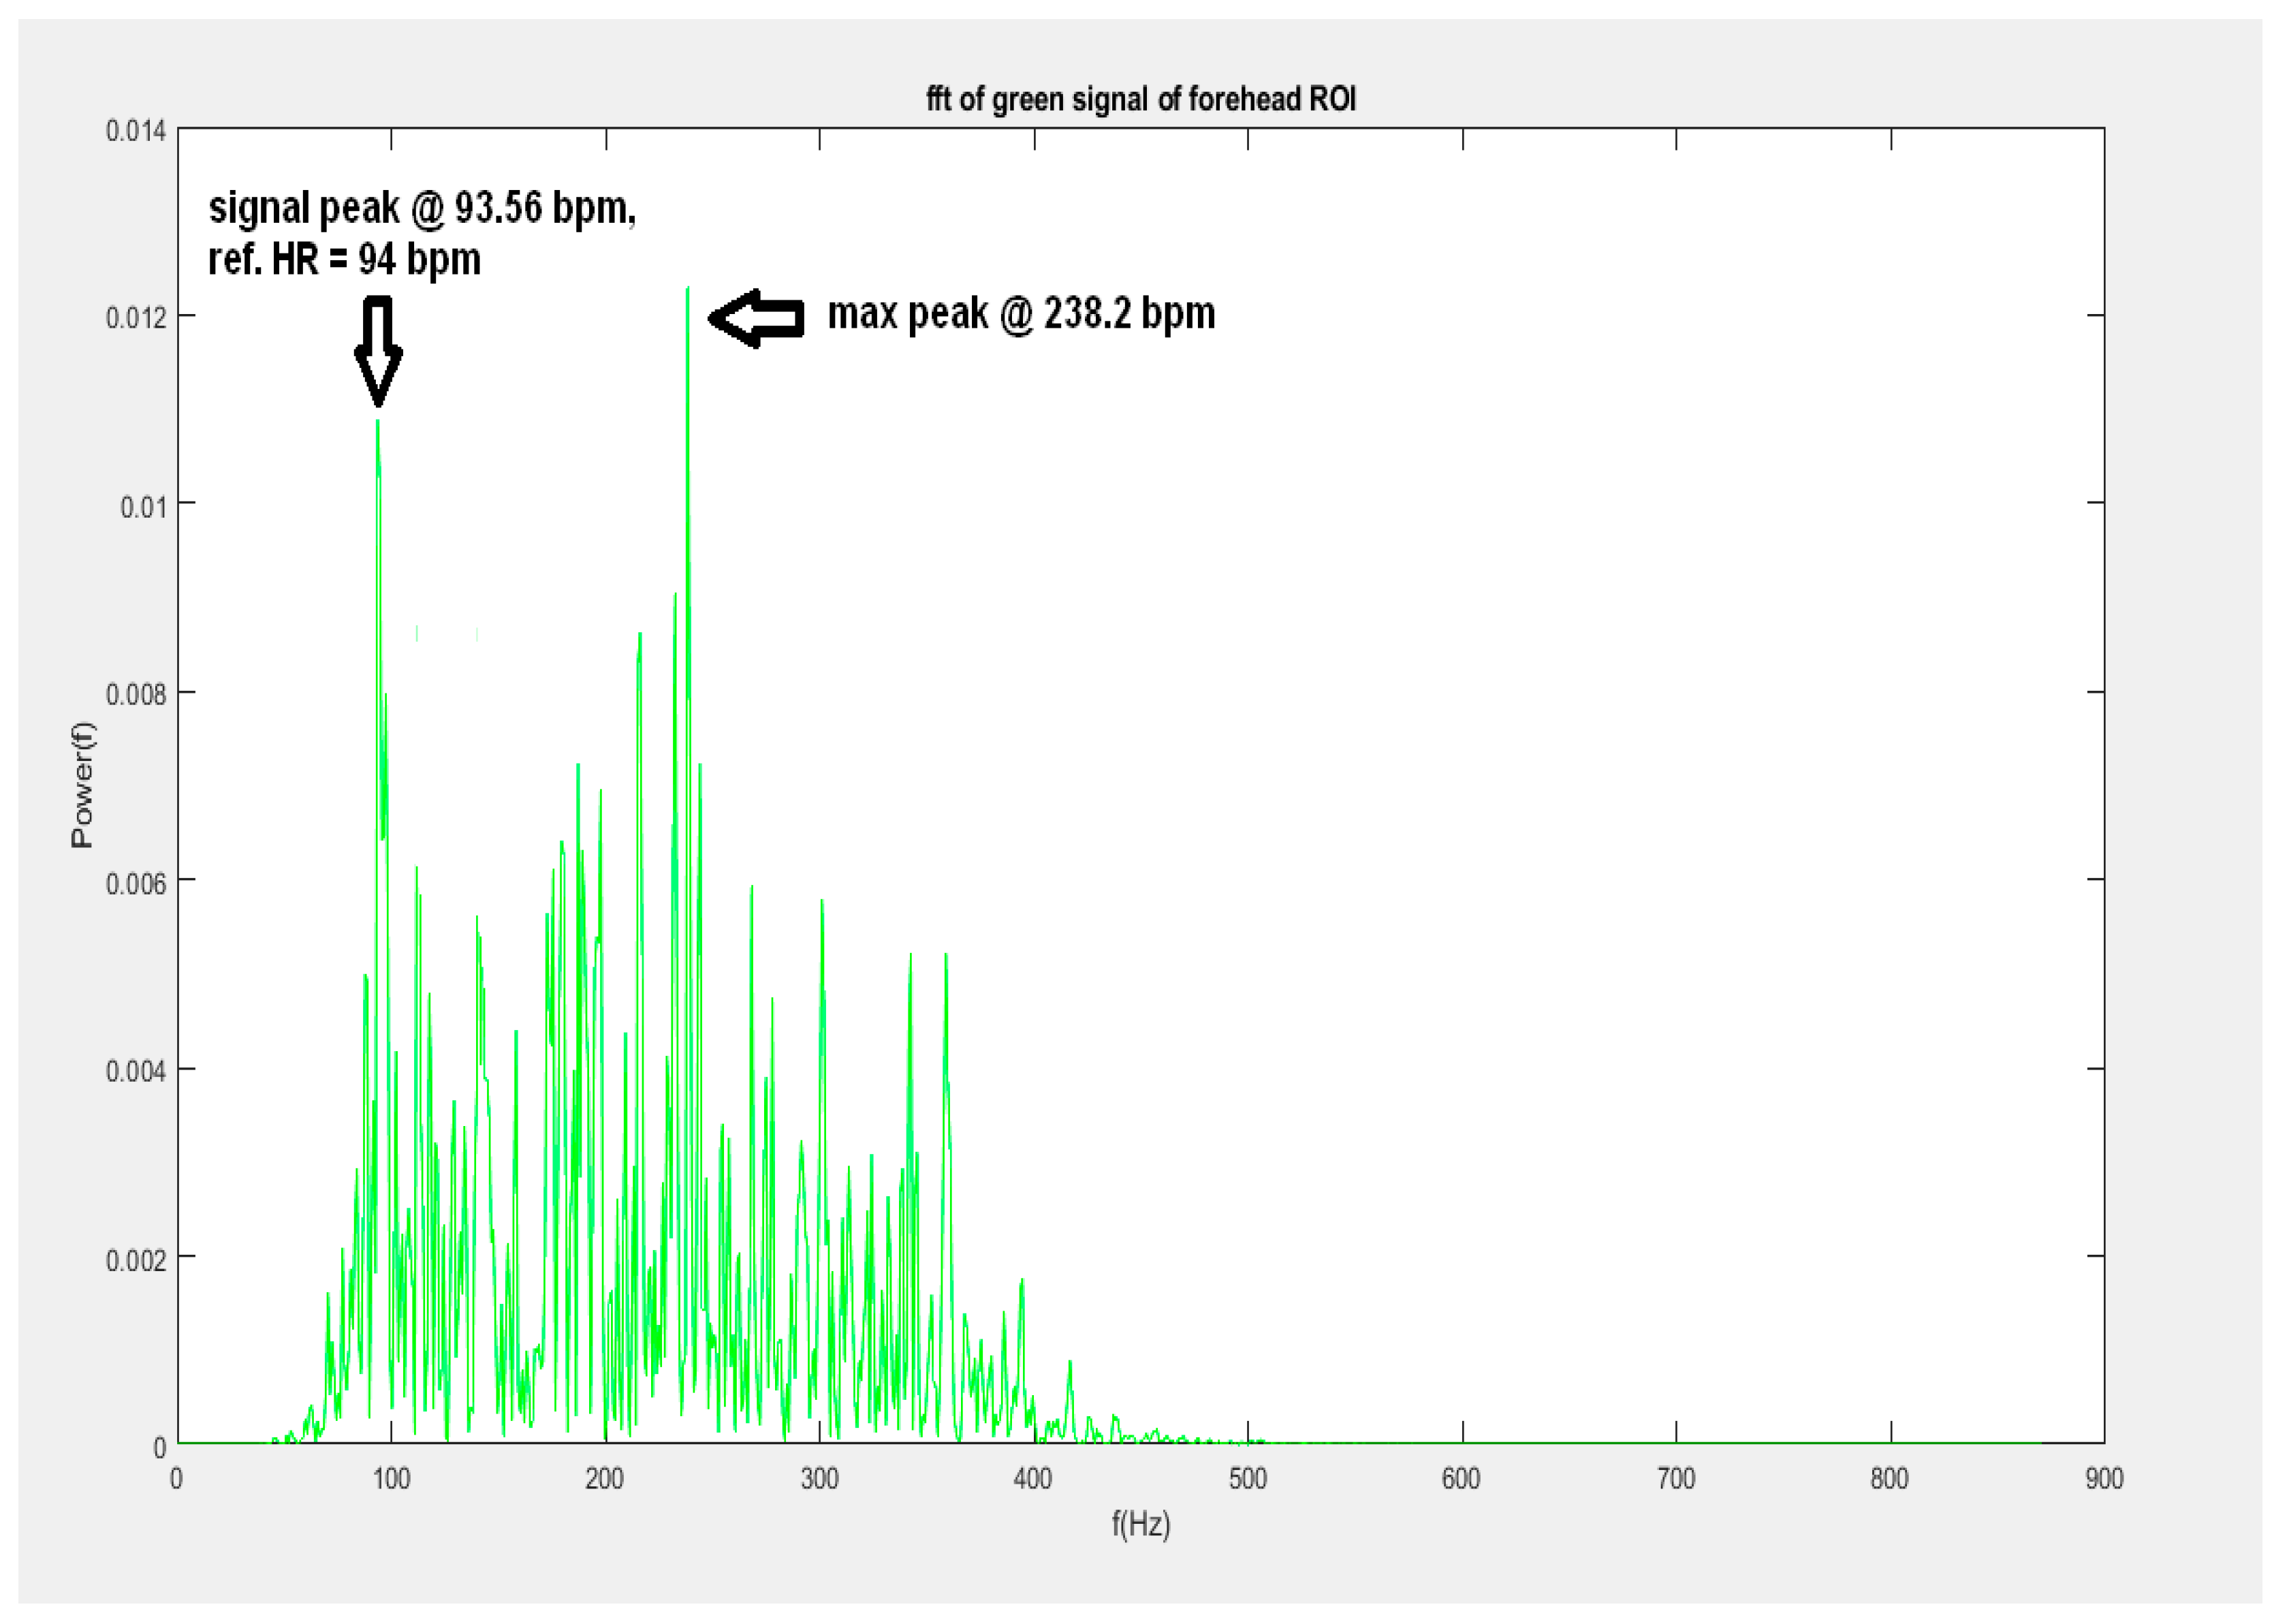
Task: Click the leftward arrow annotation
Action: point(757,318)
